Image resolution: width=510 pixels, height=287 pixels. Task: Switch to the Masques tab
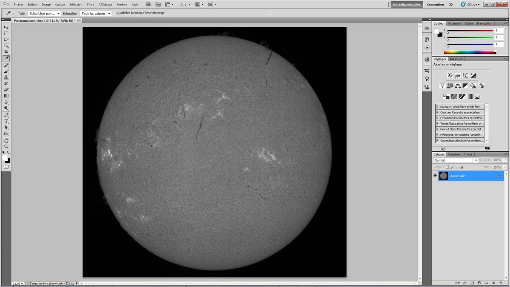coord(456,59)
